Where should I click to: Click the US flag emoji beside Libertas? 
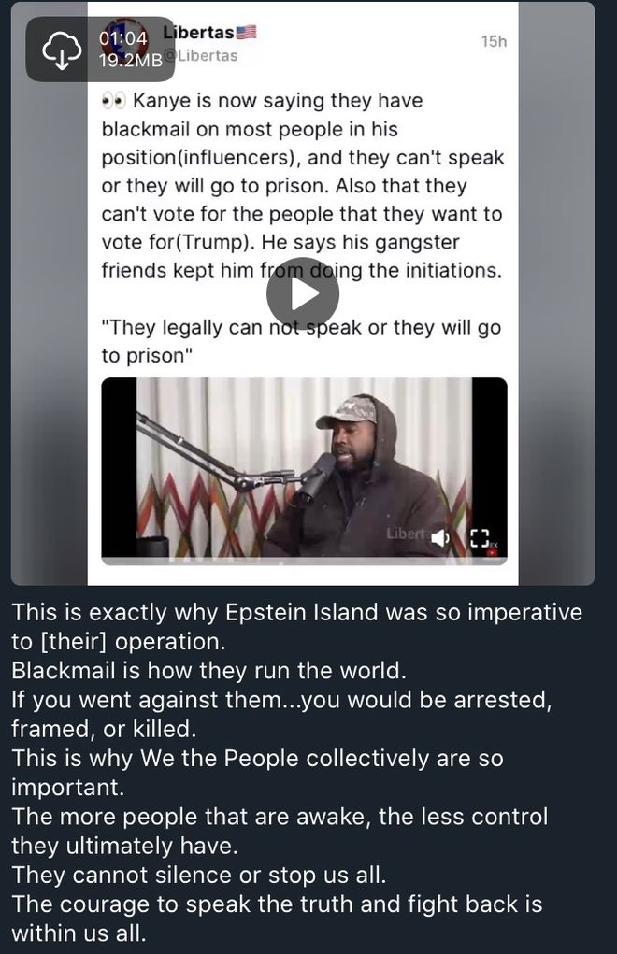coord(247,32)
